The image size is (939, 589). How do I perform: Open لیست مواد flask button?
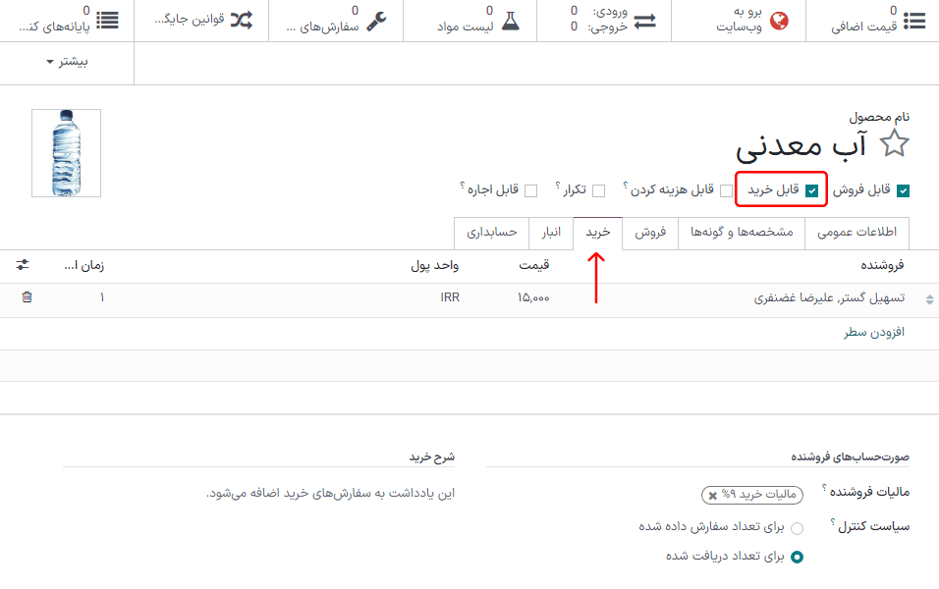point(482,21)
